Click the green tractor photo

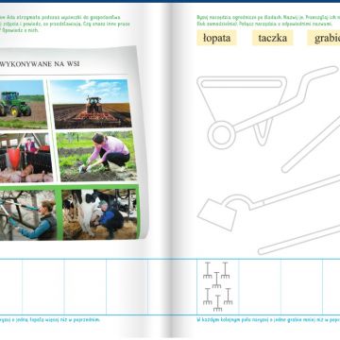[23, 104]
